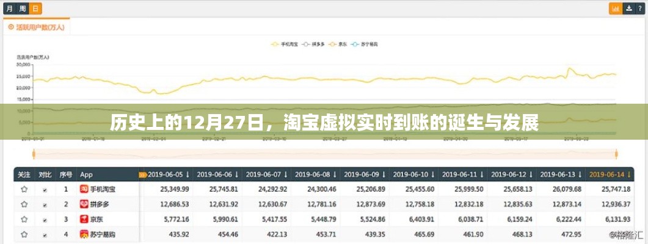Image resolution: width=648 pixels, height=244 pixels.
Task: Click the 对比 column header
Action: [45, 174]
